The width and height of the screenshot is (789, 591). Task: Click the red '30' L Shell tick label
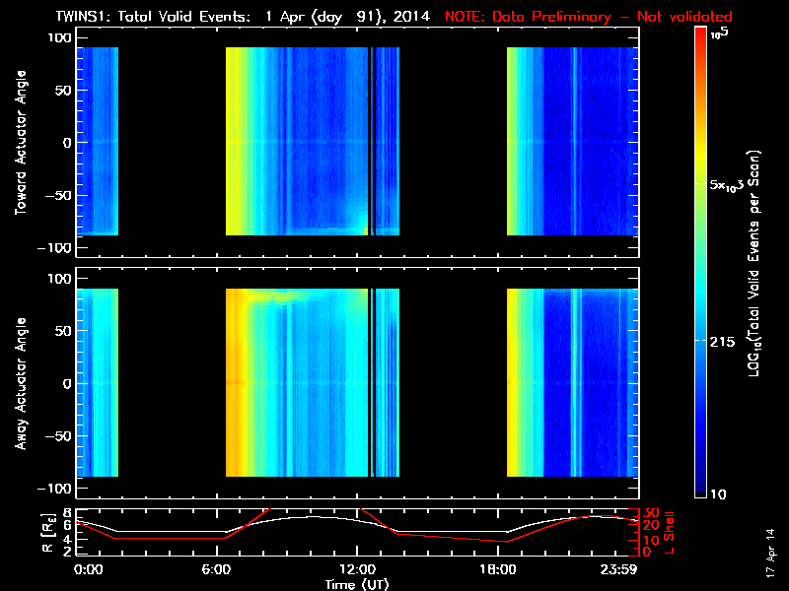(x=651, y=513)
